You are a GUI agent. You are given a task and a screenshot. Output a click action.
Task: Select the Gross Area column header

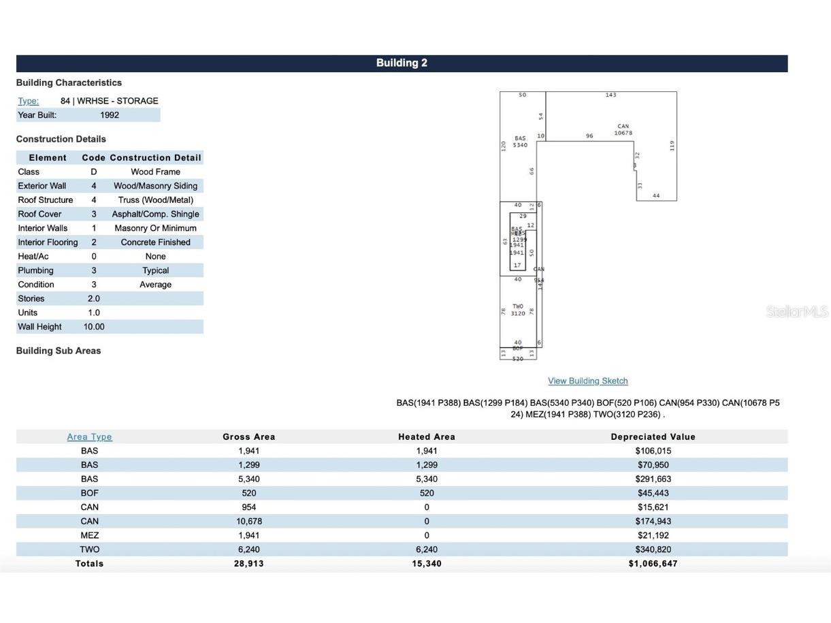248,437
